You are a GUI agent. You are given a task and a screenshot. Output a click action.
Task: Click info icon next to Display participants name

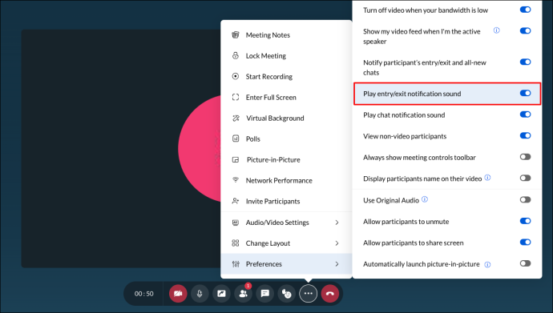[487, 178]
